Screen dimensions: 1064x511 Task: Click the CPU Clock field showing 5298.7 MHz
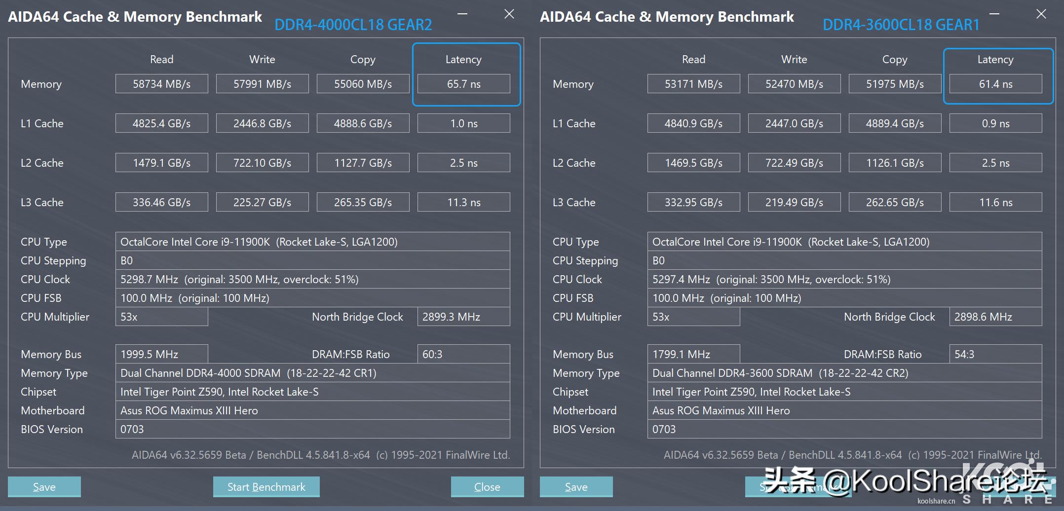312,279
